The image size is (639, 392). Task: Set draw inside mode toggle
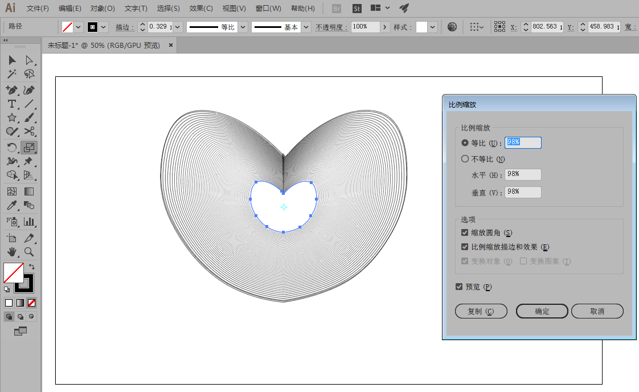(31, 317)
